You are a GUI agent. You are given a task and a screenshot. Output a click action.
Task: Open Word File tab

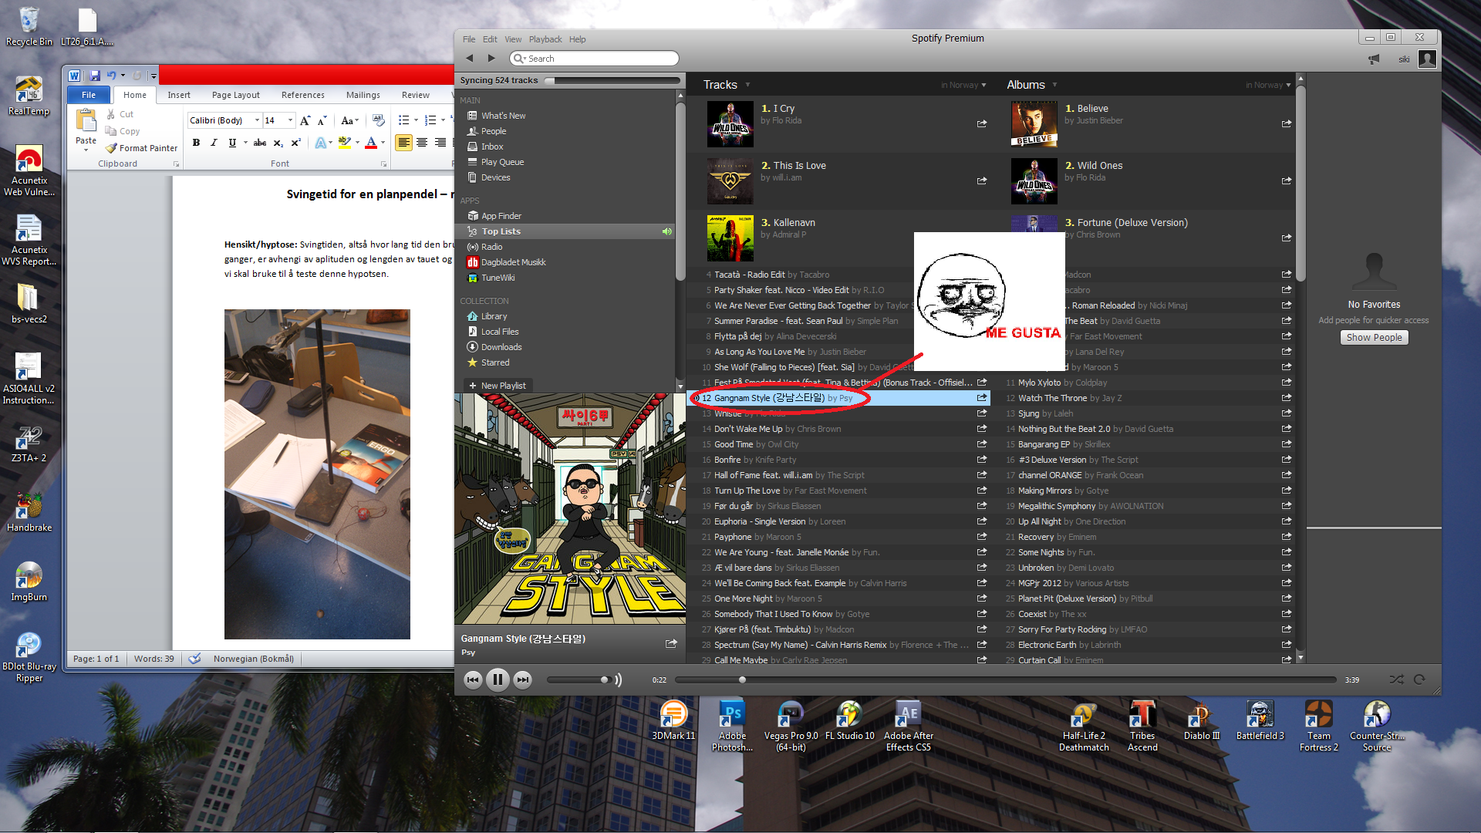(x=89, y=95)
